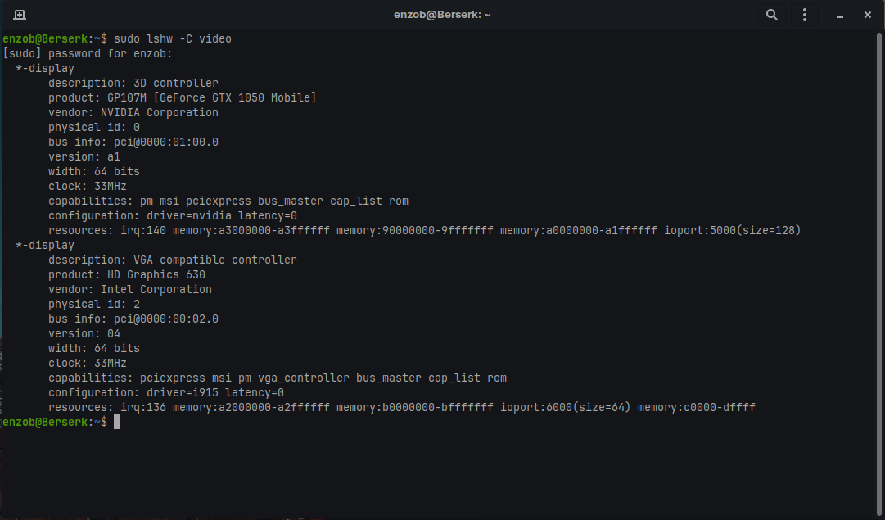Close the terminal window

[x=868, y=15]
